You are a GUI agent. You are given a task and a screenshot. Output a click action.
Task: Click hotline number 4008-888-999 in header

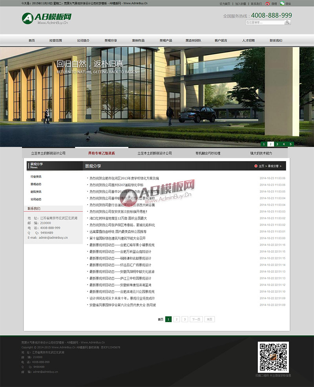tap(271, 15)
